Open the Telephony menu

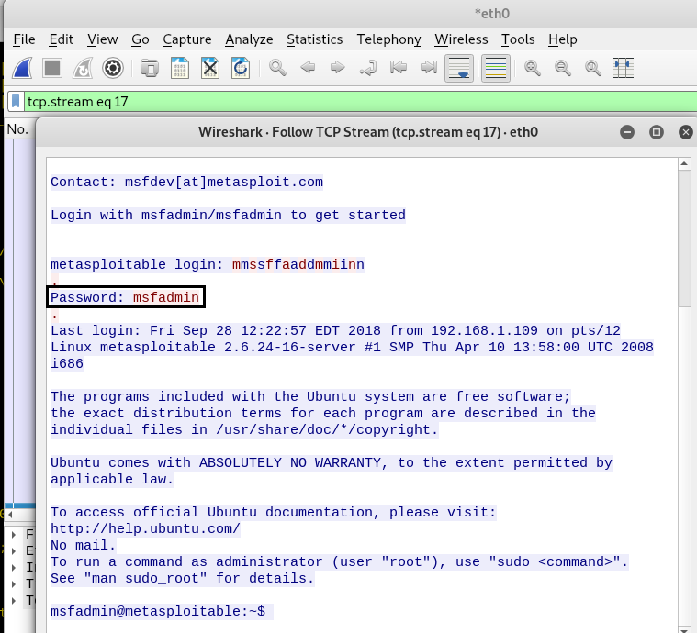point(389,39)
